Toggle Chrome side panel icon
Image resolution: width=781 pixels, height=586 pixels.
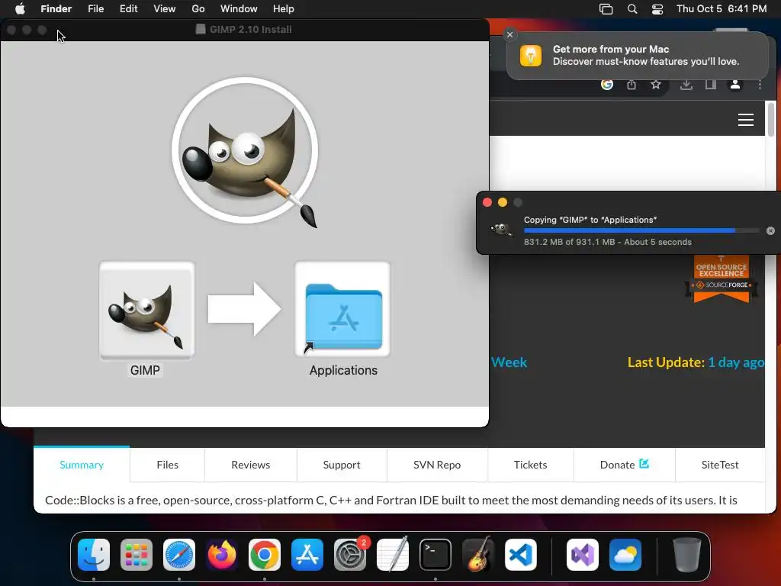pos(711,84)
